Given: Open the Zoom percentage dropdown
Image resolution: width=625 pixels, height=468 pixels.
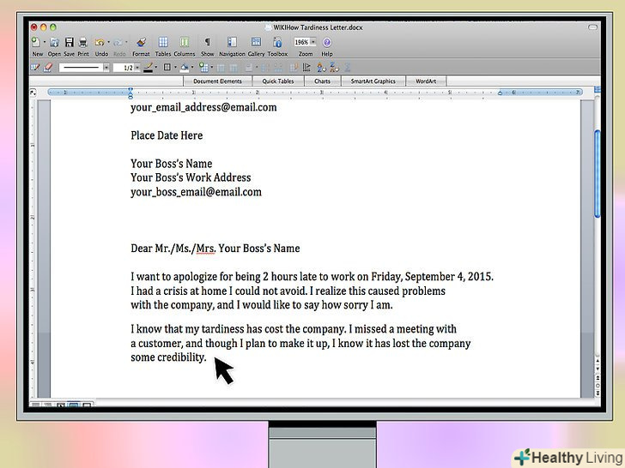Looking at the screenshot, I should 313,41.
